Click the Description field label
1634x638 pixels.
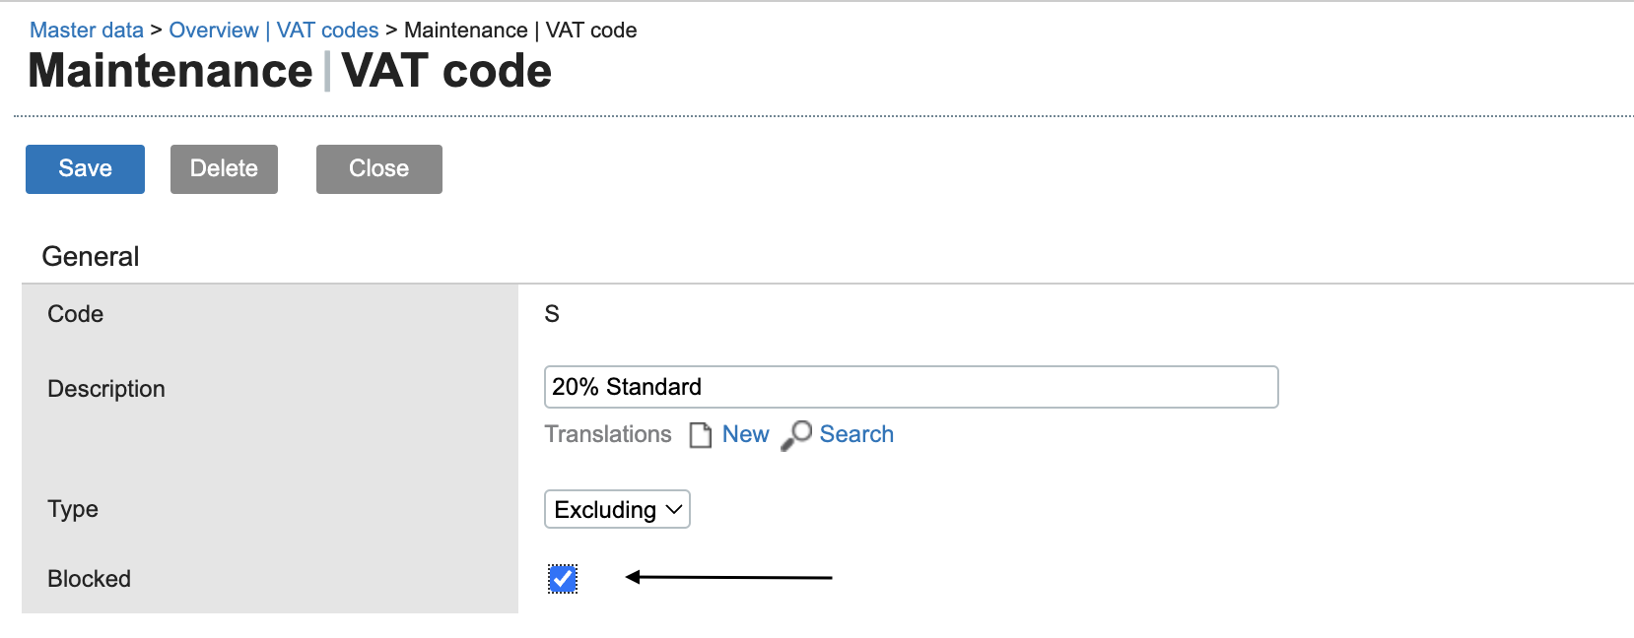coord(106,389)
